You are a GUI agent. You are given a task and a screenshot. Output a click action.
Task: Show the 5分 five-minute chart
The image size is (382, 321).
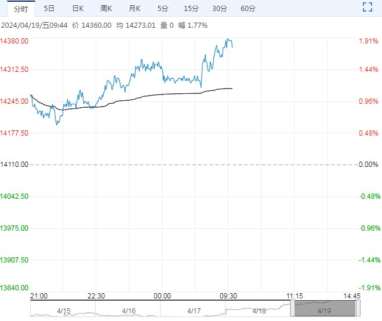(163, 8)
